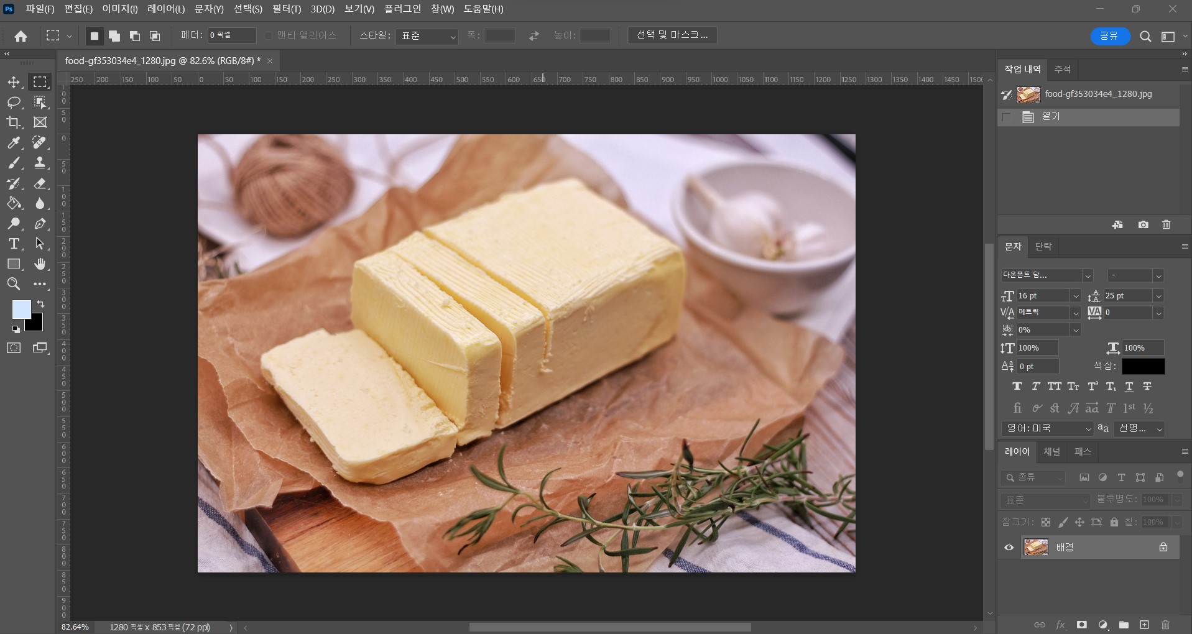Click the 선택 및 마스크 button
Image resolution: width=1192 pixels, height=634 pixels.
point(672,35)
